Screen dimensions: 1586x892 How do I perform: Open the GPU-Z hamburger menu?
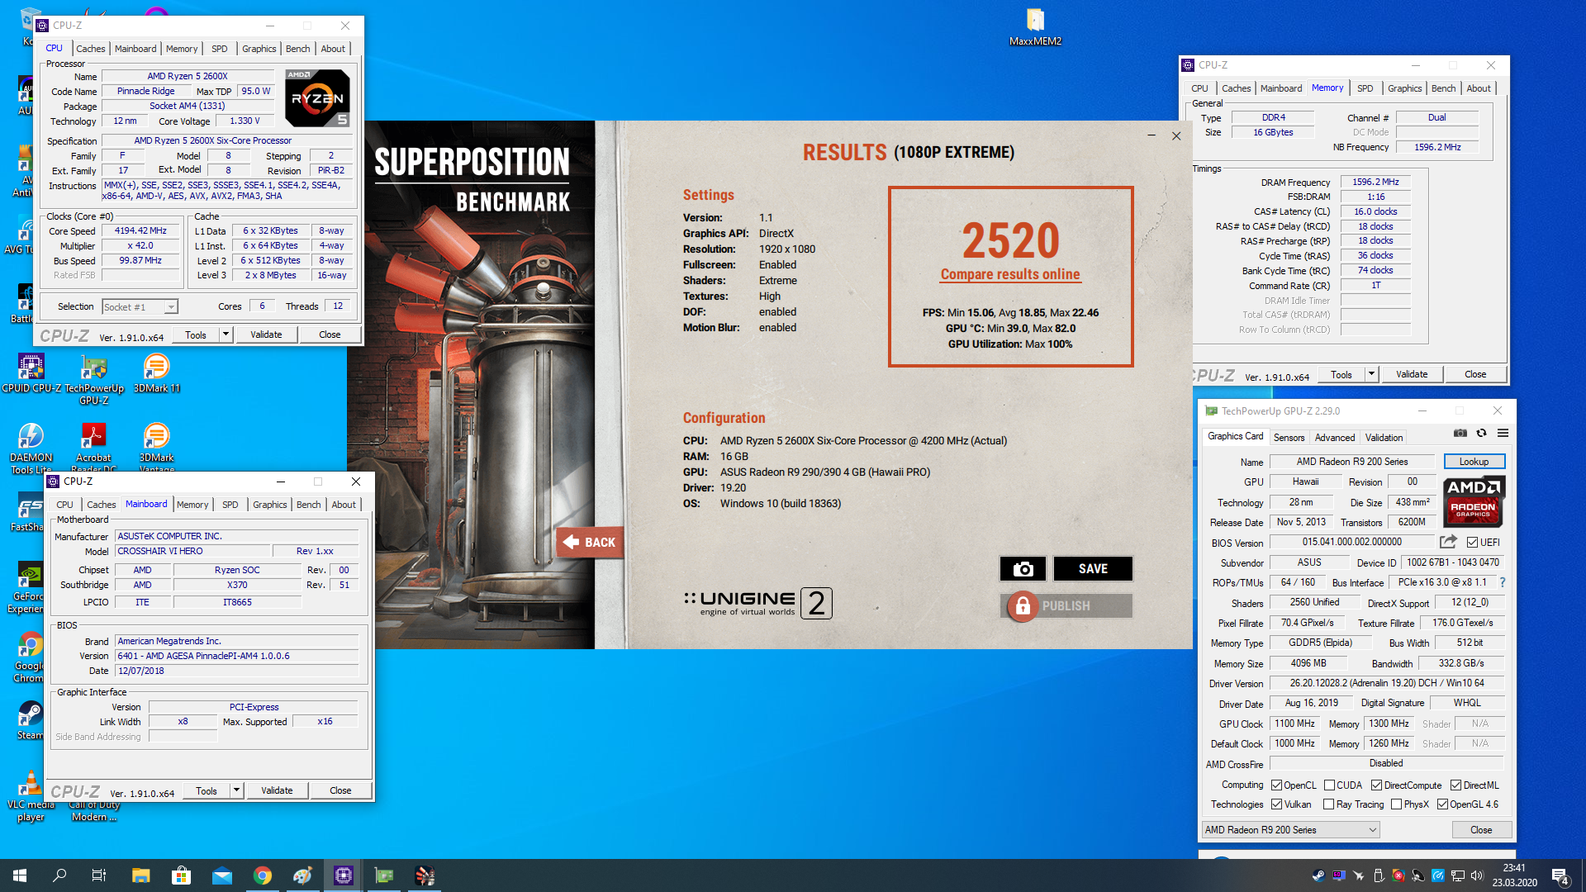pos(1503,433)
